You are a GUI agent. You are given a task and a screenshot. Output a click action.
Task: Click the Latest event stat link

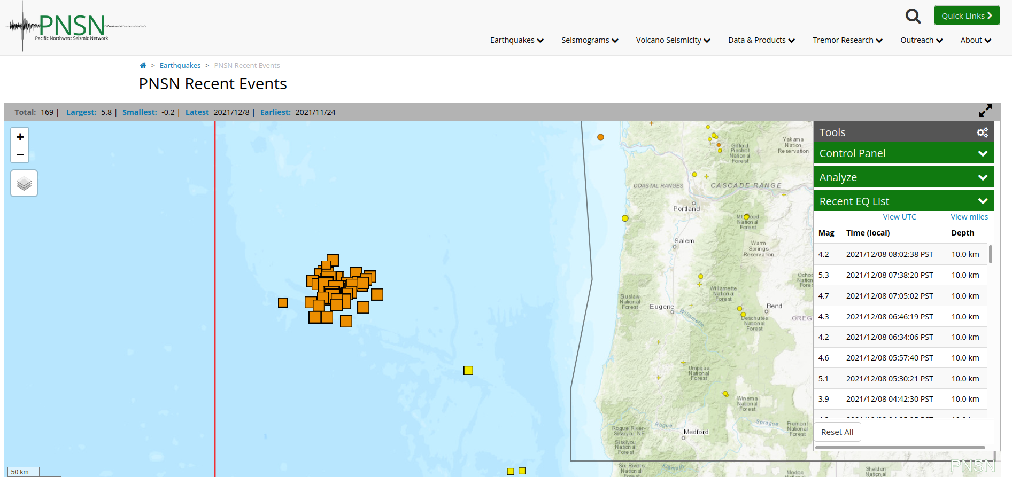(197, 112)
